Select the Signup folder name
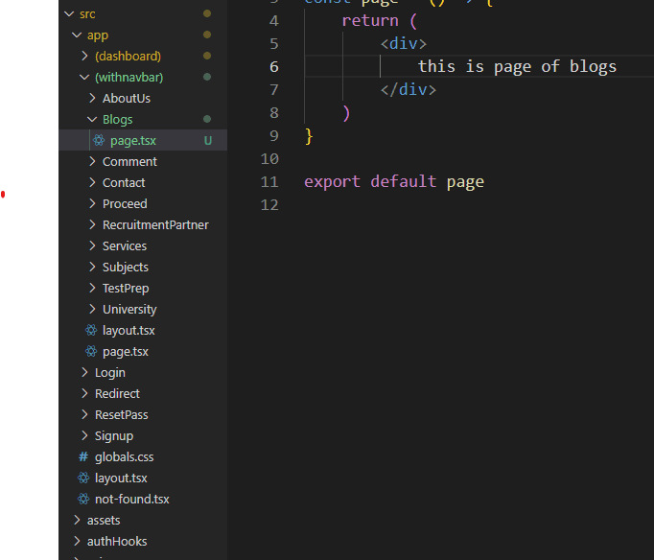The image size is (654, 560). click(114, 436)
